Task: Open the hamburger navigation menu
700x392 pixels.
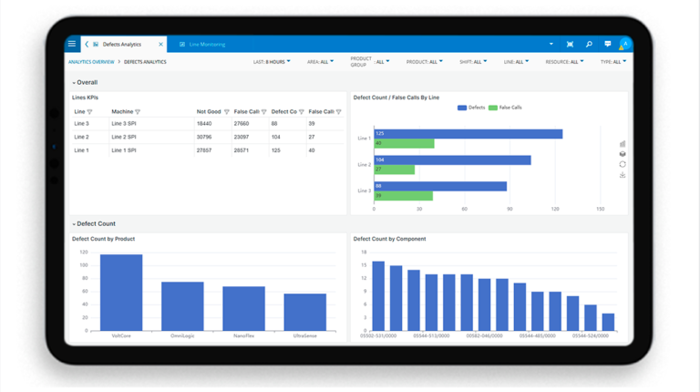Action: pos(72,44)
